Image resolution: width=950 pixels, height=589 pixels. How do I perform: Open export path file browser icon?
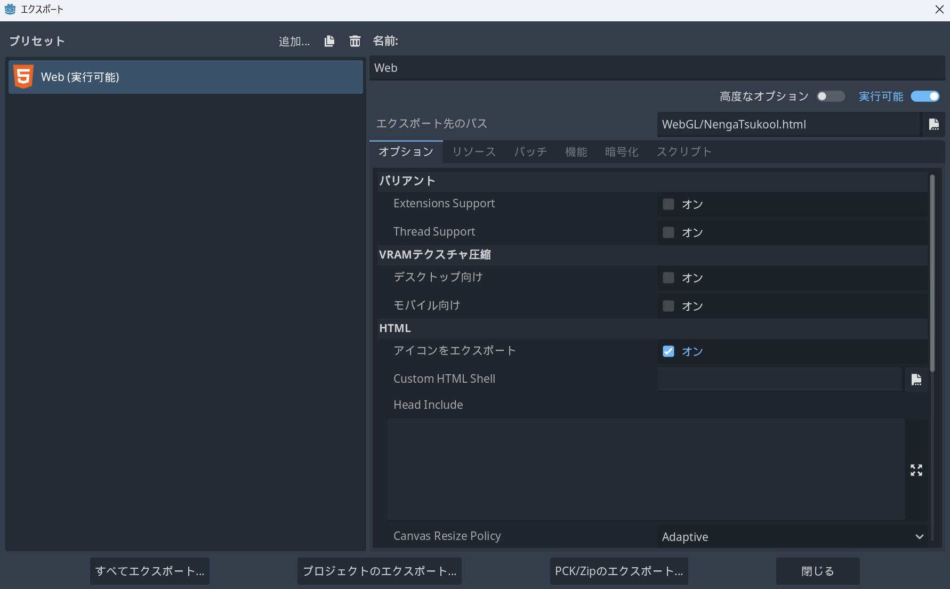pyautogui.click(x=933, y=124)
